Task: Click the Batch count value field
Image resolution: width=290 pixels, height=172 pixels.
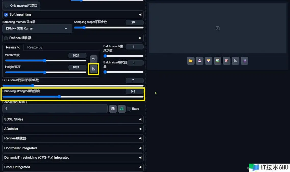Action: point(134,47)
